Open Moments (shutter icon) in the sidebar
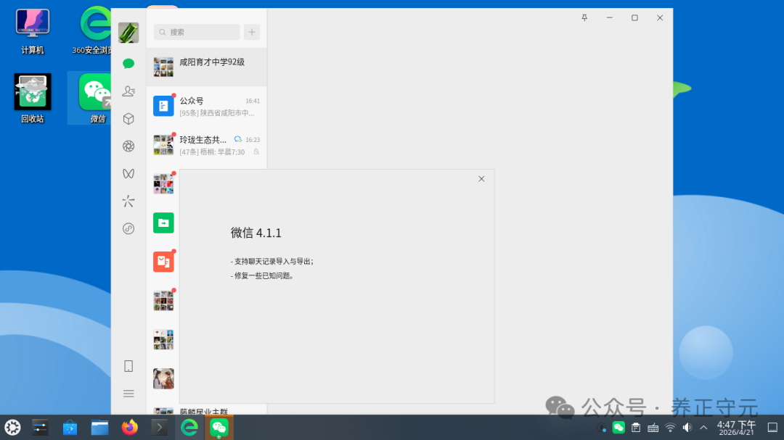This screenshot has height=440, width=784. tap(128, 146)
